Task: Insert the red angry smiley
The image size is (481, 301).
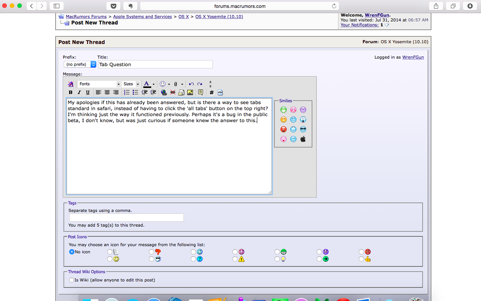Action: [x=284, y=129]
